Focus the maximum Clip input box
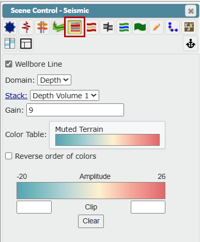This screenshot has width=200, height=242. [x=148, y=207]
